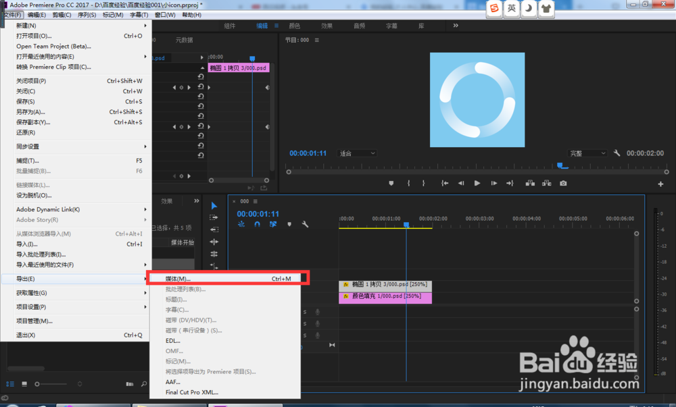The height and width of the screenshot is (407, 676).
Task: Expand 打开最近使用的内容(E) submenu
Action: 76,57
